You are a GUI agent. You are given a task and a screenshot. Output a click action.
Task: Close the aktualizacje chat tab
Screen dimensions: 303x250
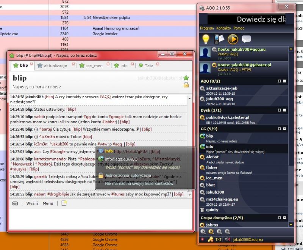(x=73, y=64)
